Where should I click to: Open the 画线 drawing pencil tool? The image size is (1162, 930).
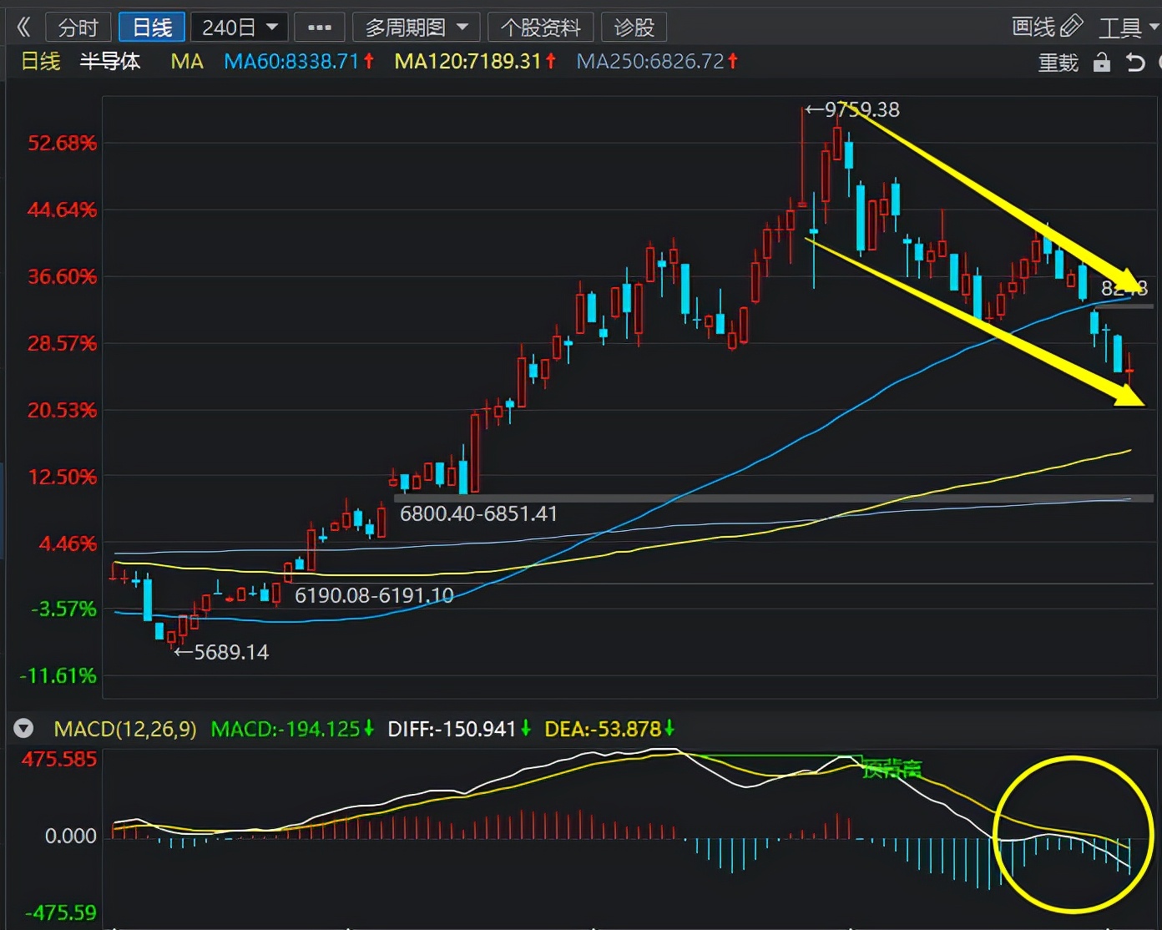1047,27
